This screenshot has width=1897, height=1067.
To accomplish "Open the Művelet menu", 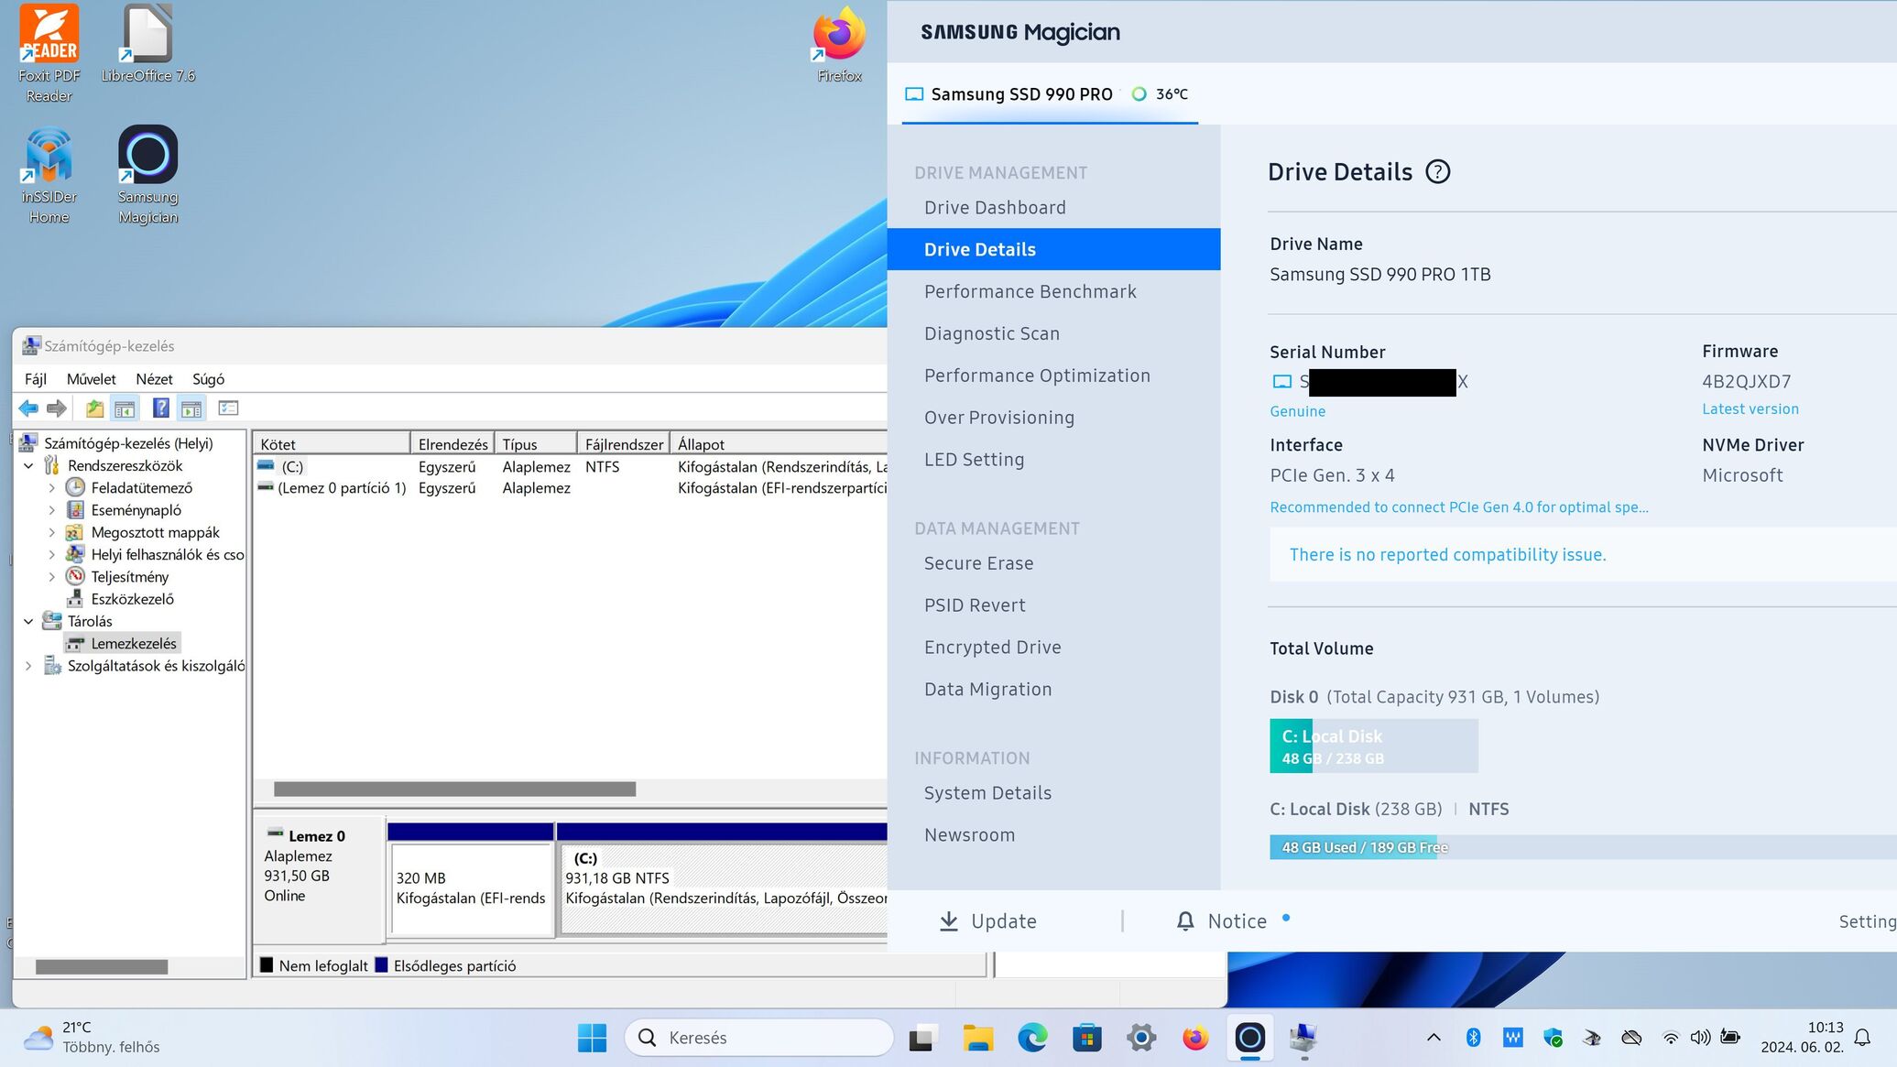I will [x=91, y=379].
